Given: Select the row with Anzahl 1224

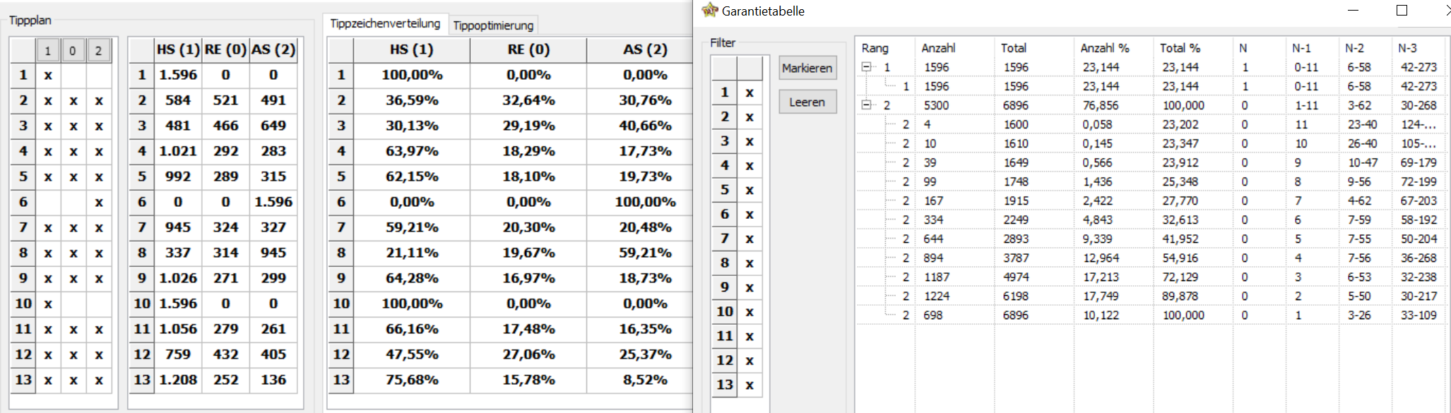Looking at the screenshot, I should (1152, 296).
